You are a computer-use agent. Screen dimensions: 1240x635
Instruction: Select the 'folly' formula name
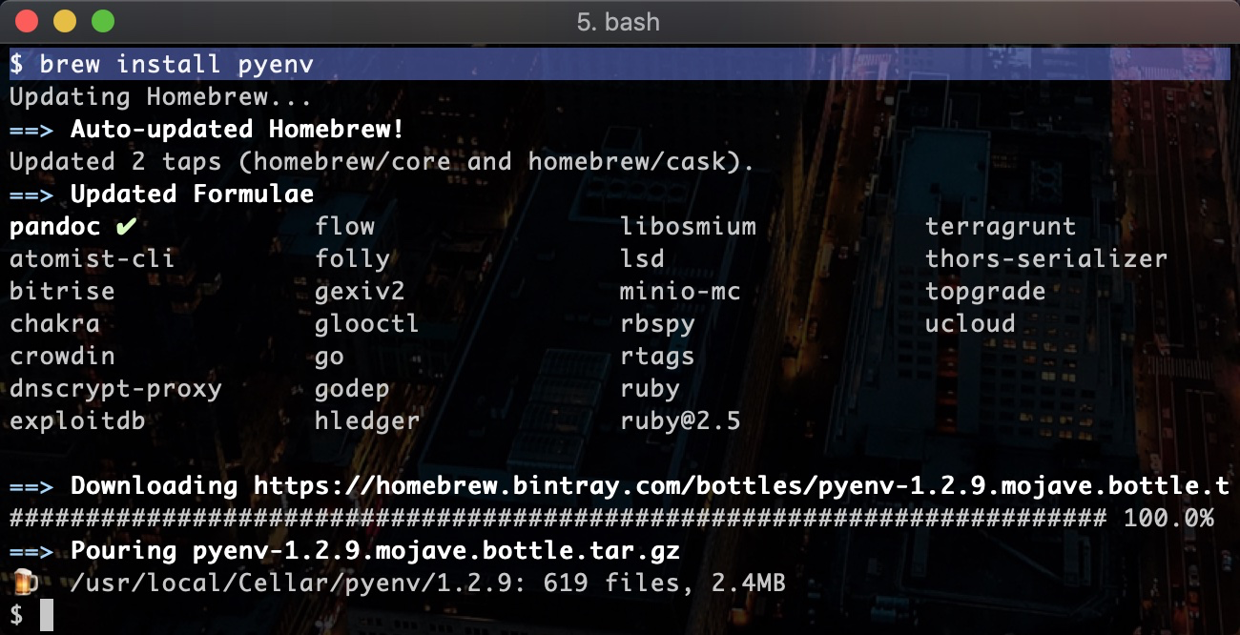click(352, 259)
